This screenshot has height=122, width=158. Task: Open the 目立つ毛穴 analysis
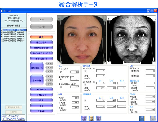coord(42,42)
